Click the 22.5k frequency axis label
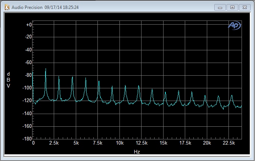 pos(229,143)
